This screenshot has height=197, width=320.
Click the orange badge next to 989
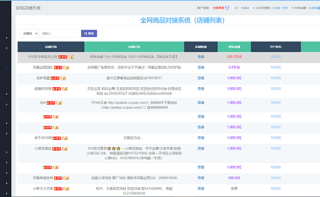click(59, 103)
